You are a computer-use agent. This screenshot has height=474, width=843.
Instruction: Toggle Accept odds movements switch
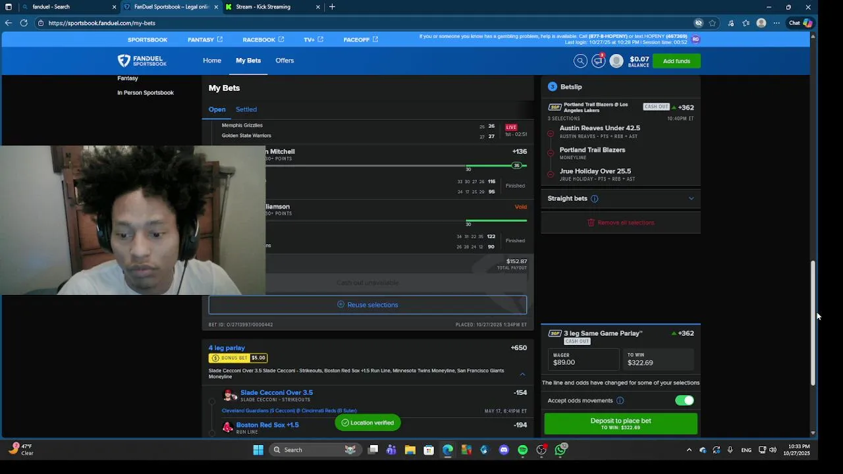[684, 400]
